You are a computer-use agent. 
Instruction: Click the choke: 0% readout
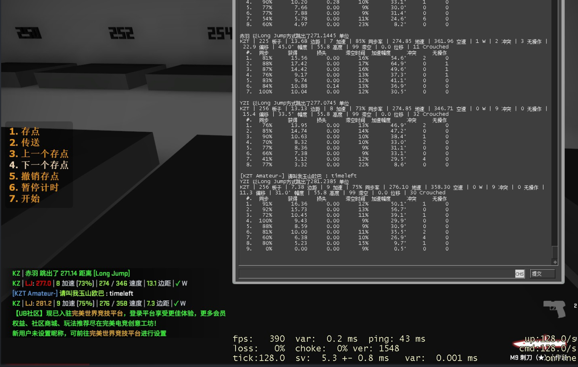coord(321,349)
